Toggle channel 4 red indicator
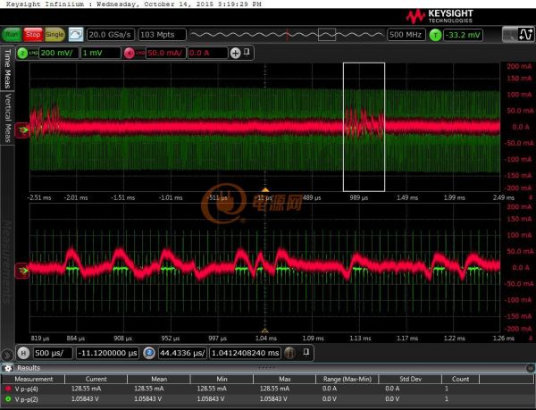The width and height of the screenshot is (536, 410). pyautogui.click(x=129, y=53)
